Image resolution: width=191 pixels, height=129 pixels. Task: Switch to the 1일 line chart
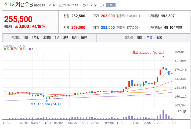[25, 38]
